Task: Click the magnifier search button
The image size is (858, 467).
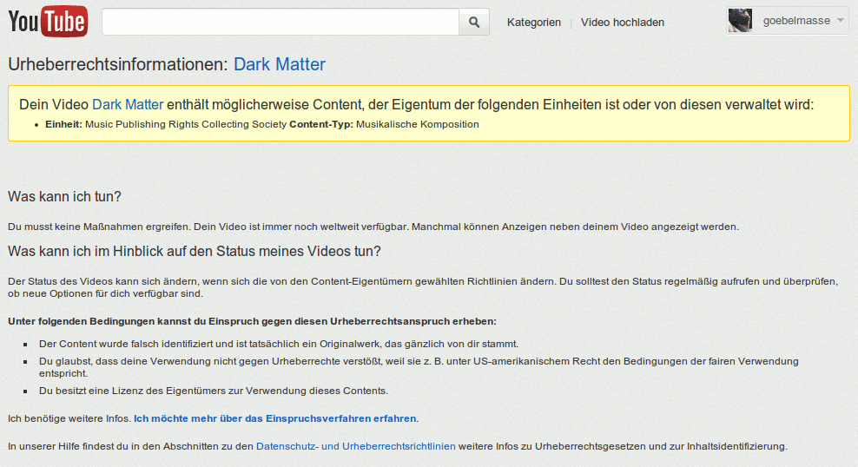Action: 474,22
